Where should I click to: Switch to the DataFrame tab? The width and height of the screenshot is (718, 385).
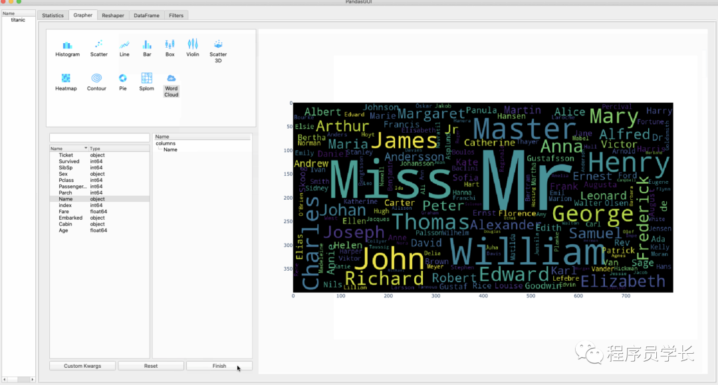point(146,15)
